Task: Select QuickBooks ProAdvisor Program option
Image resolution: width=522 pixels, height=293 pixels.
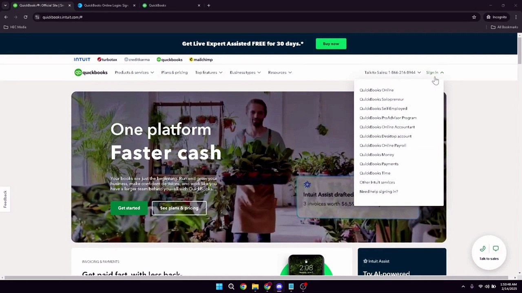Action: click(x=388, y=118)
